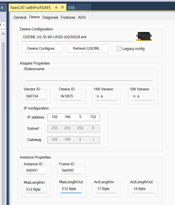The width and height of the screenshot is (175, 205).
Task: Open the left panel dropdown arrow
Action: 4,25
